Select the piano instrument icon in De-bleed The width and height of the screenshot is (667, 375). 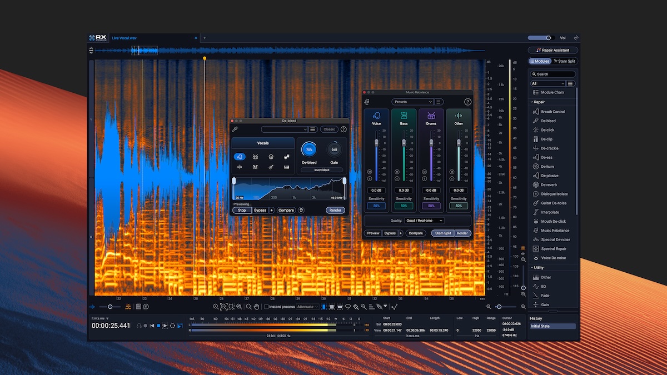[287, 167]
